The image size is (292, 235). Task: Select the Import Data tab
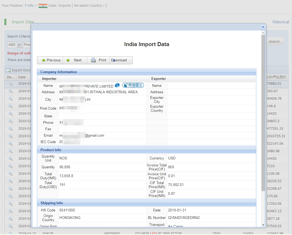pos(23,22)
